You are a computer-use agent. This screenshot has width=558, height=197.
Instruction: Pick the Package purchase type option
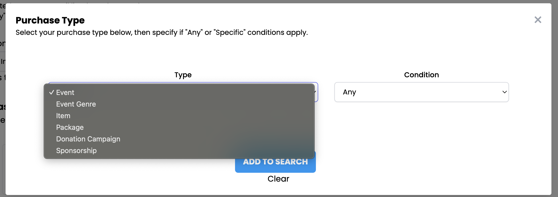(x=70, y=127)
